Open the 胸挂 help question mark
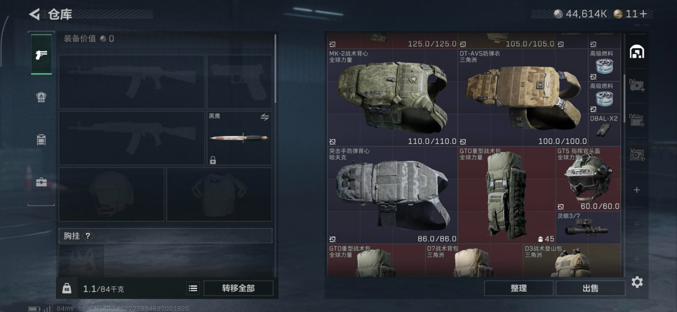This screenshot has height=312, width=677. pyautogui.click(x=88, y=236)
